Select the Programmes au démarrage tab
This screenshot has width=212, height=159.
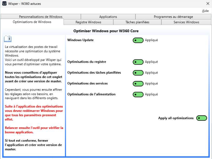[x=173, y=17]
